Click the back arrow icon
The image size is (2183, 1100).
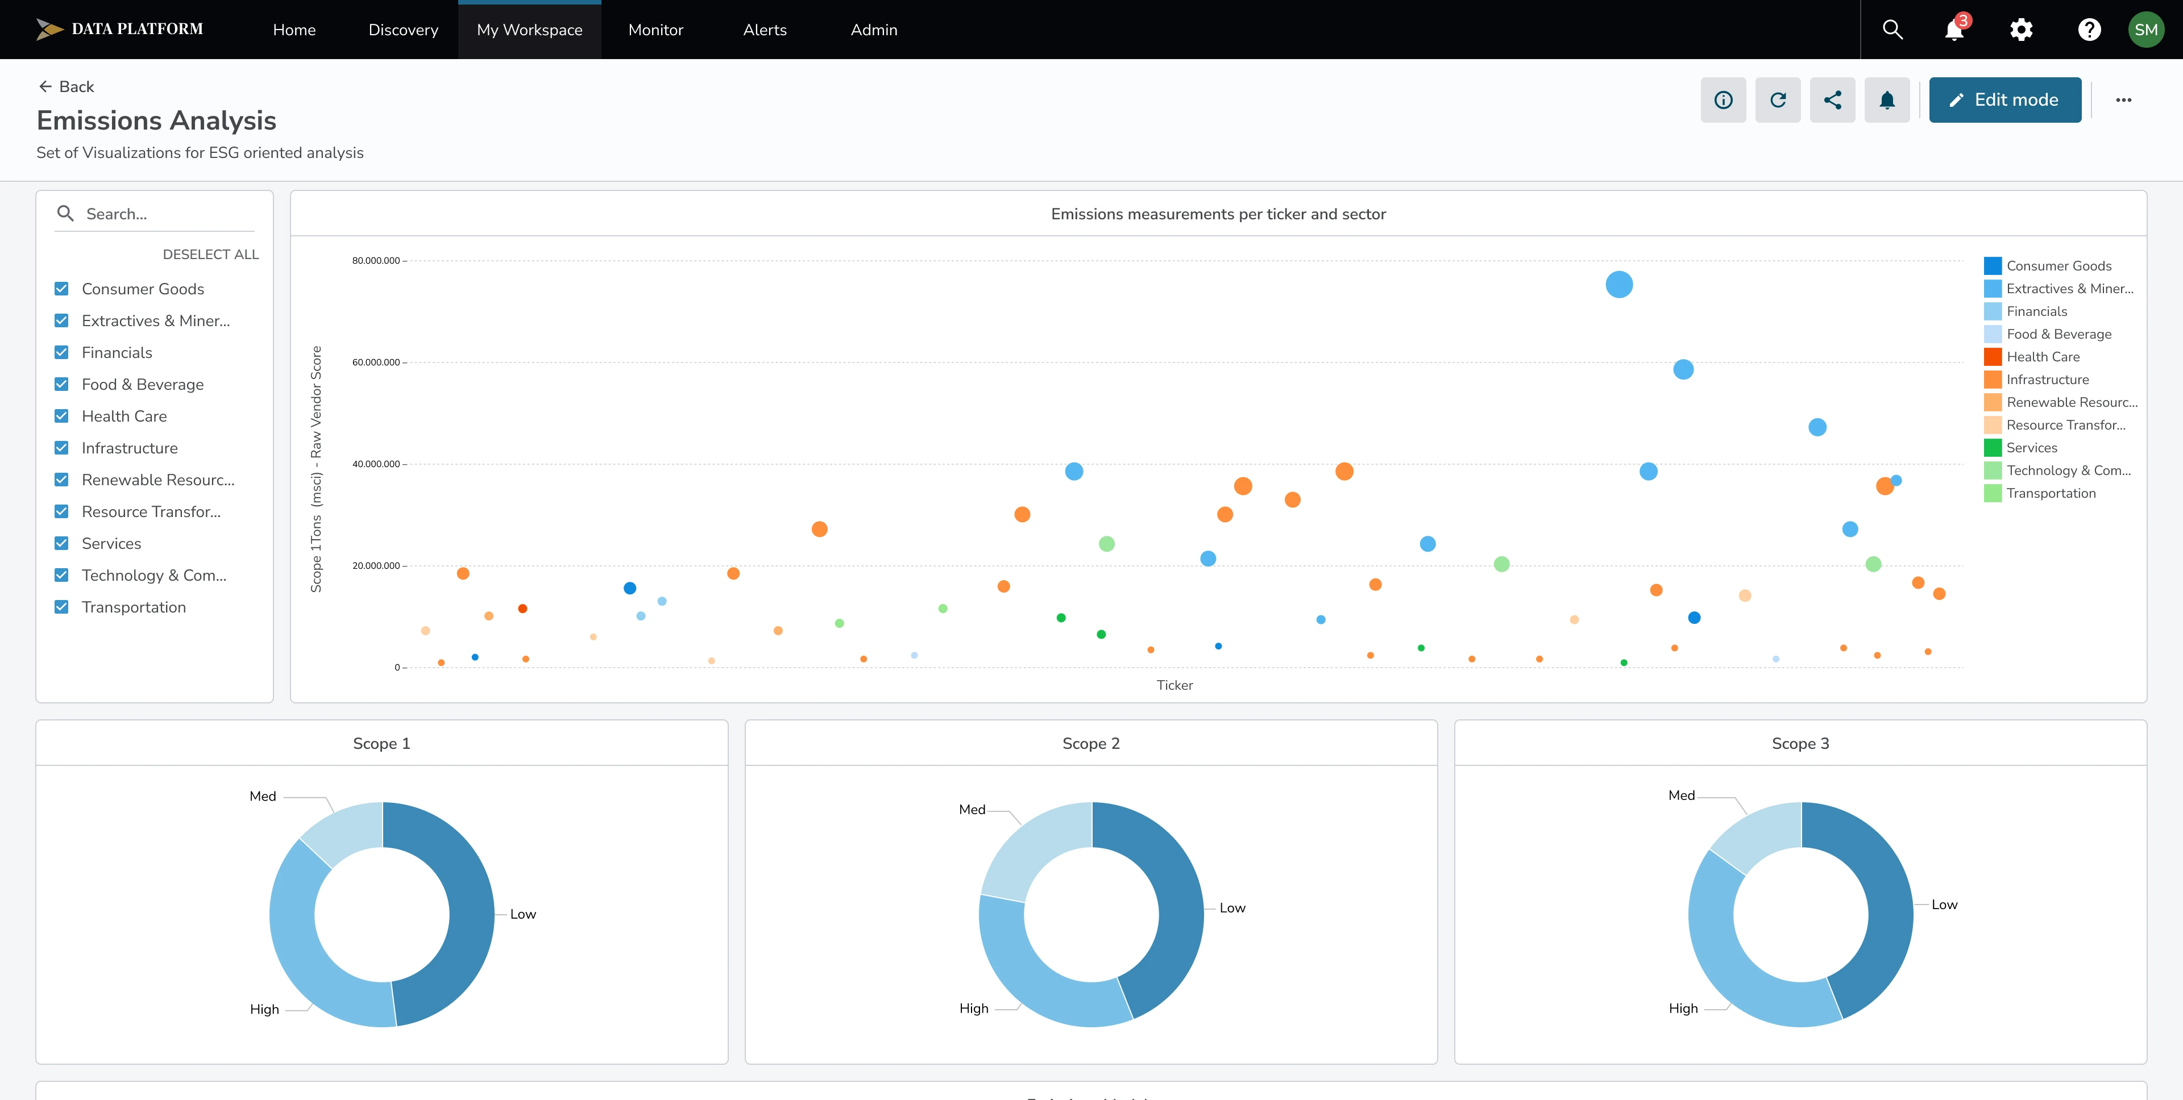coord(45,86)
